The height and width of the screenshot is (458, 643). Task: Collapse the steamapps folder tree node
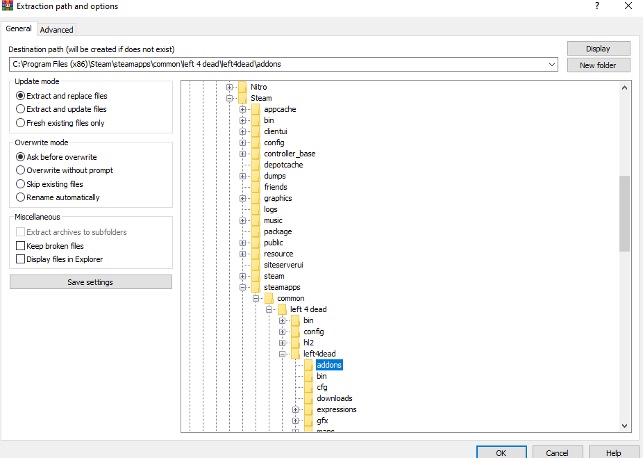click(243, 287)
